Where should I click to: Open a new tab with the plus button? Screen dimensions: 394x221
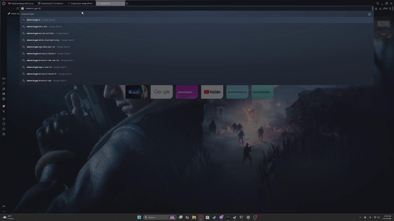127,3
